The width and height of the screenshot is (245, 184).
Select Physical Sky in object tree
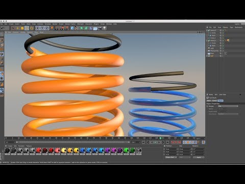point(214,51)
